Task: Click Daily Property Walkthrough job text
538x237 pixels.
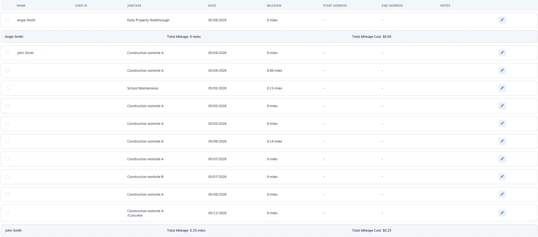Action: coord(148,20)
